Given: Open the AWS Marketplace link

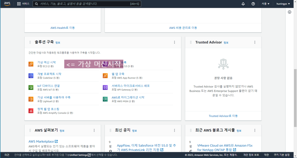Looking at the screenshot, I should 41,141.
